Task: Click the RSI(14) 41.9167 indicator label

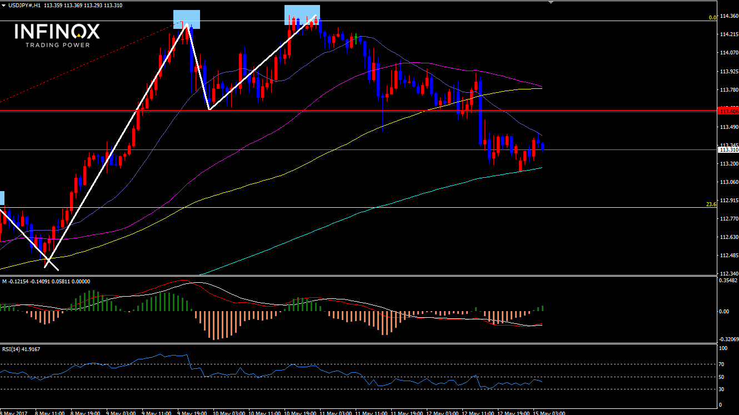Action: 21,349
